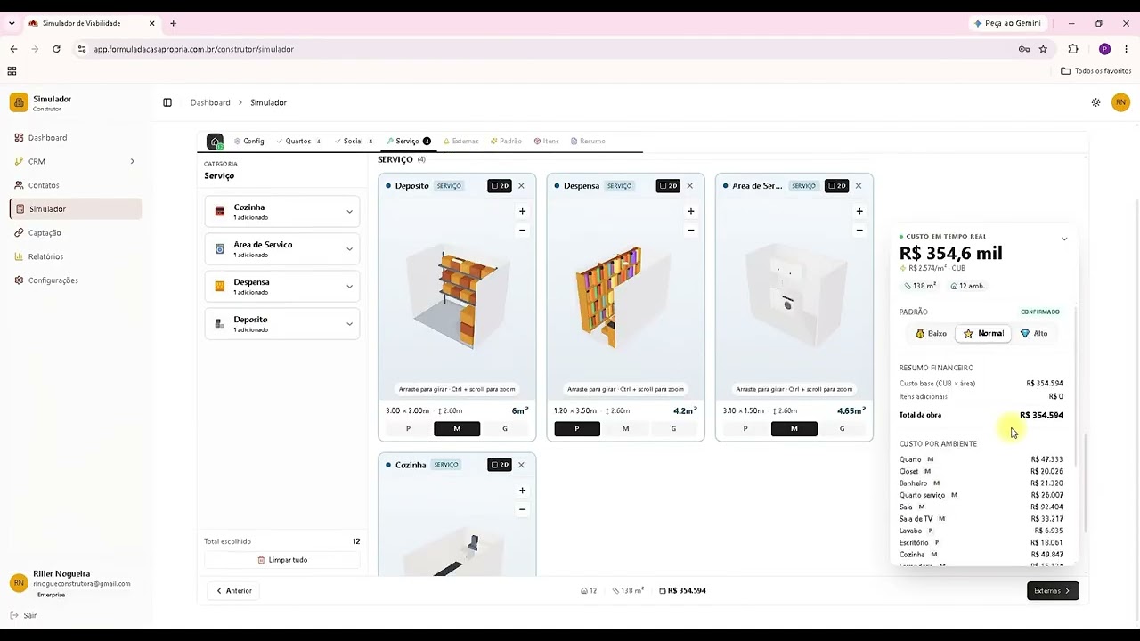Image resolution: width=1140 pixels, height=641 pixels.
Task: Select size P for the Deposito room
Action: pos(409,429)
